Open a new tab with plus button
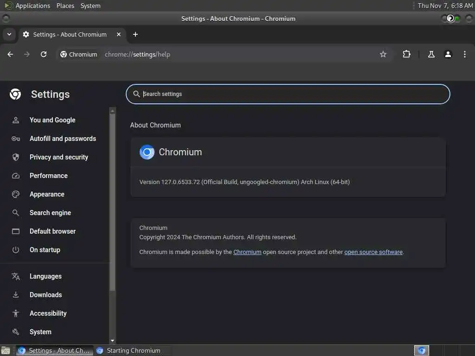Viewport: 475px width, 356px height. click(135, 34)
